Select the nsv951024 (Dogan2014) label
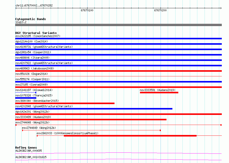229x163 pixels. coord(32,74)
